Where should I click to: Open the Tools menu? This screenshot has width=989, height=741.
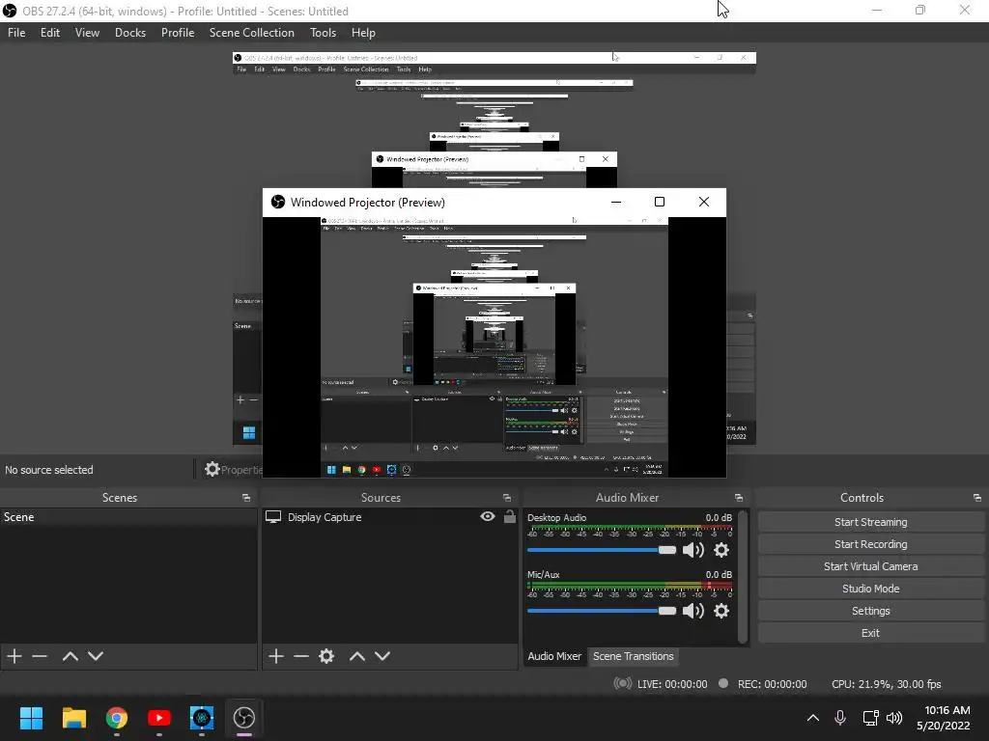(x=323, y=33)
